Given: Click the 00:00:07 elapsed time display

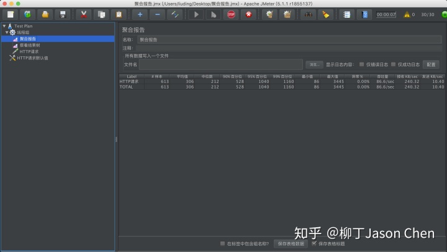Looking at the screenshot, I should tap(386, 14).
